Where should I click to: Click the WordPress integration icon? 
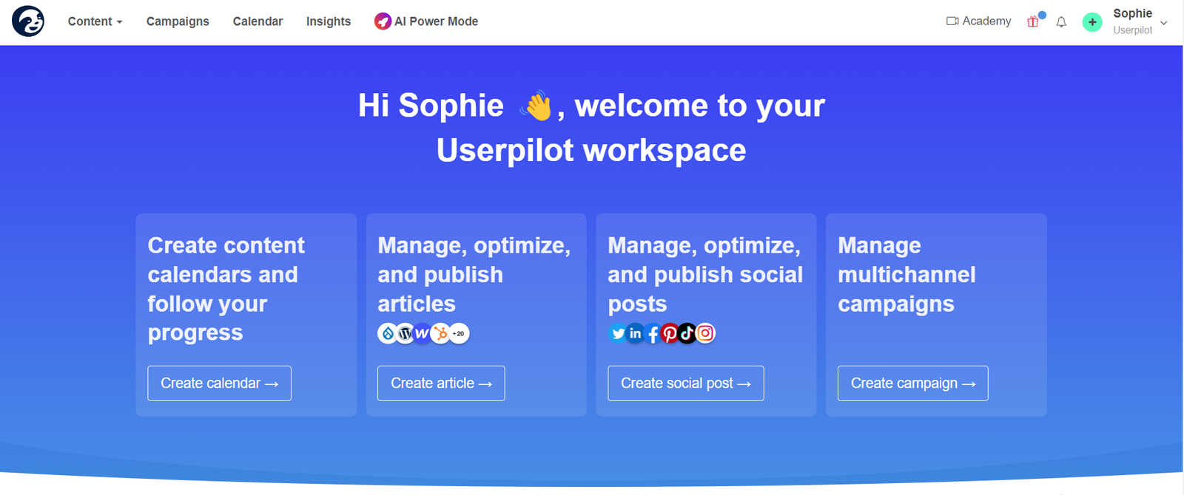(x=405, y=333)
